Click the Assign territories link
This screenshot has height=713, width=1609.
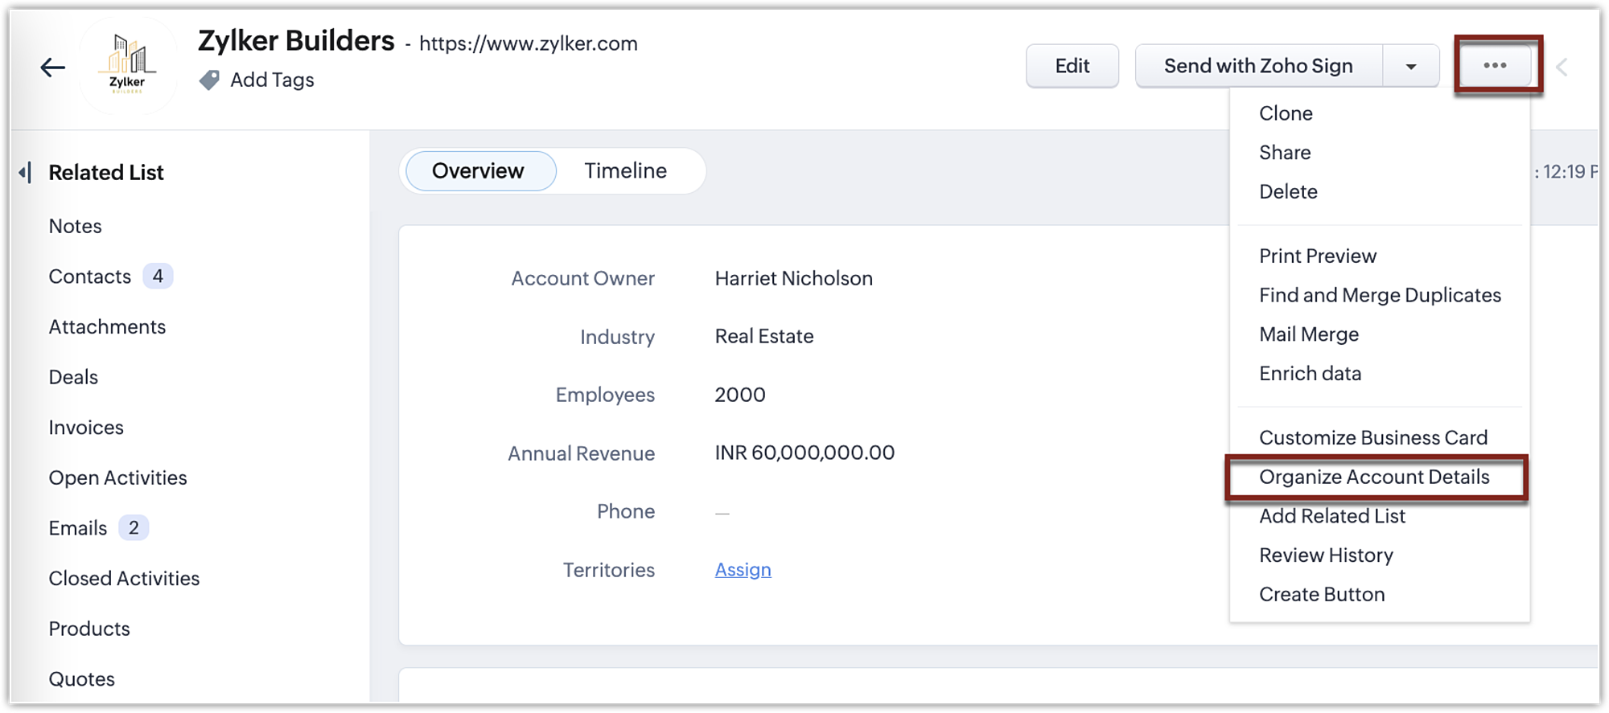(743, 570)
